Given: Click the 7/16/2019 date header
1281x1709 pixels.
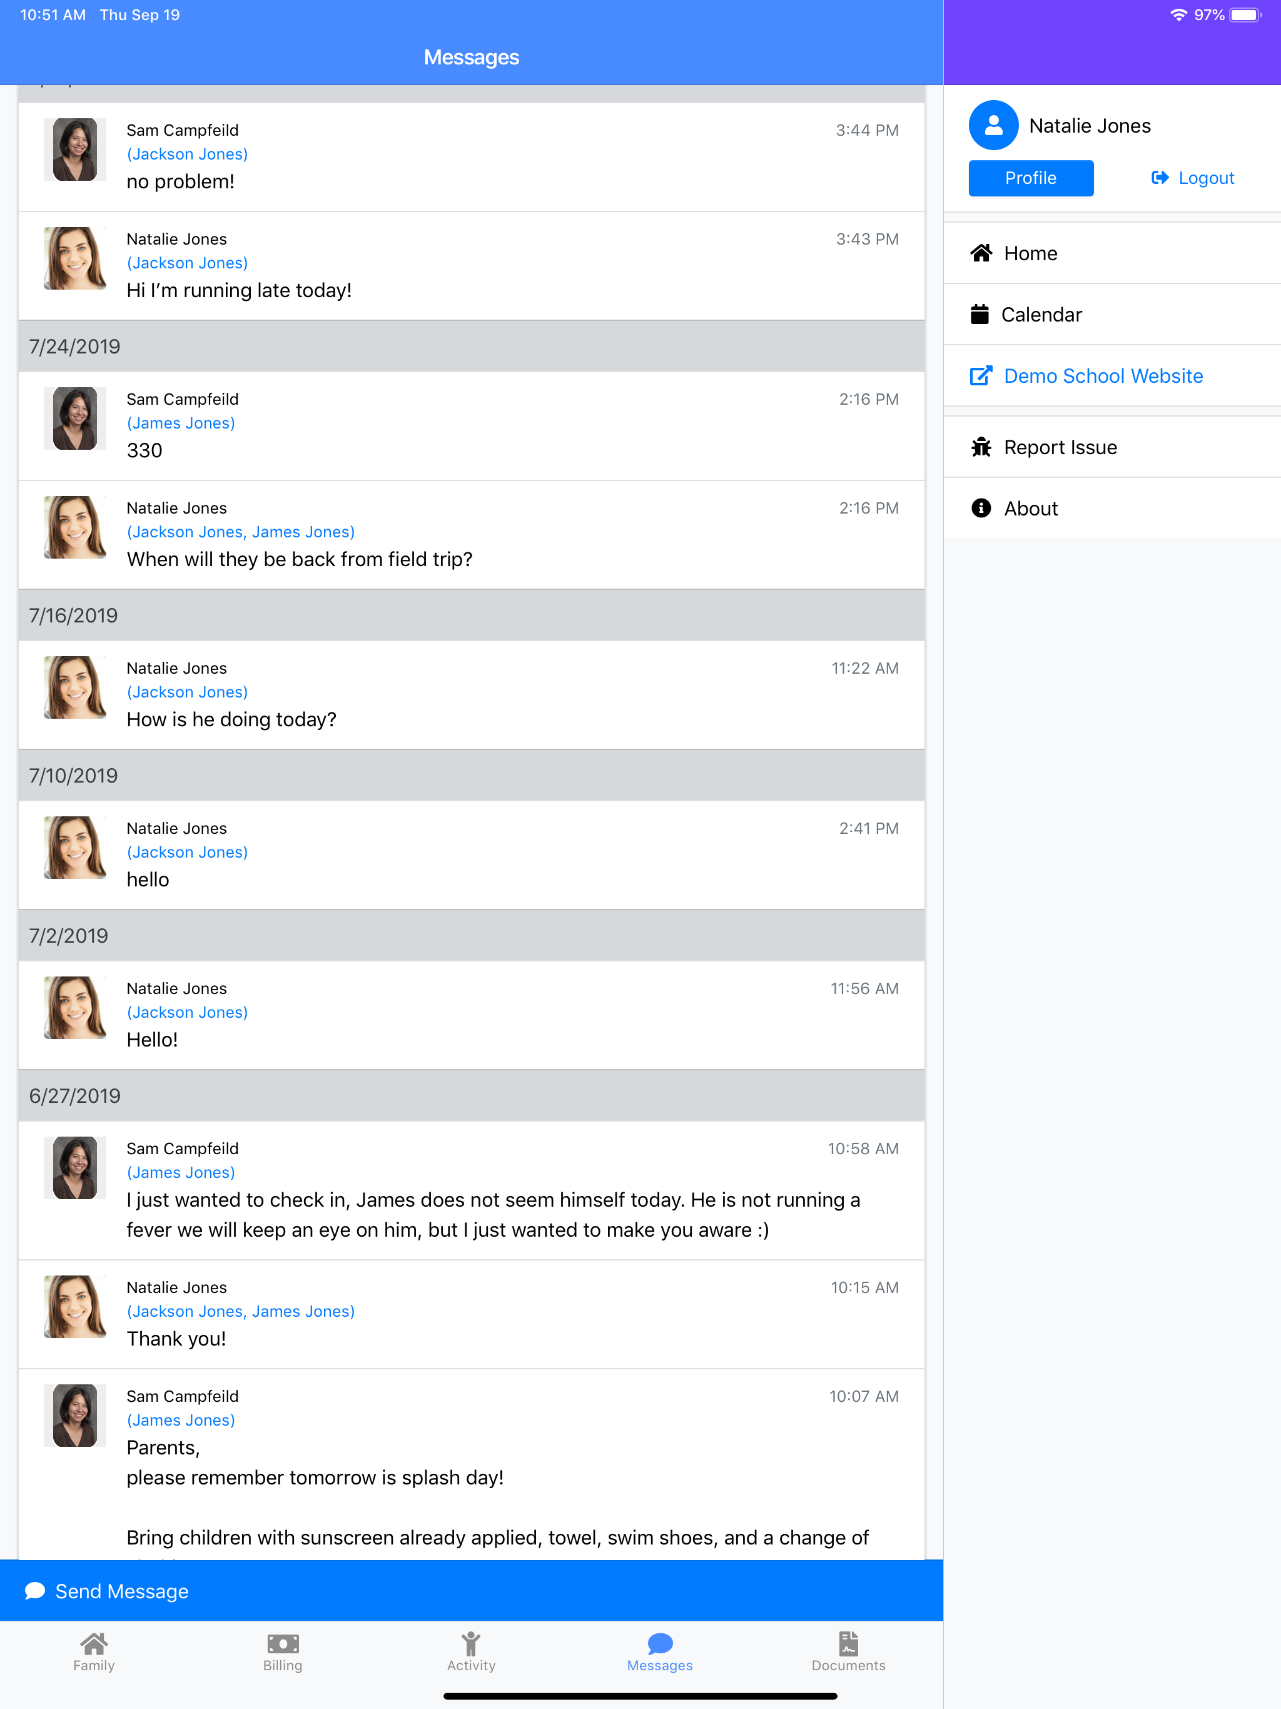Looking at the screenshot, I should 471,615.
